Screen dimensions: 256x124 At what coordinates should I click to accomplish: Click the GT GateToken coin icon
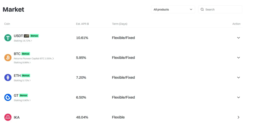pos(8,97)
